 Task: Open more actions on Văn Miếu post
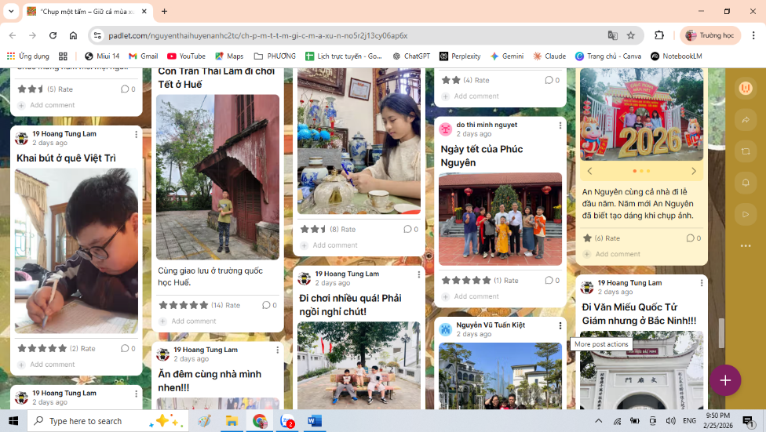pyautogui.click(x=701, y=283)
